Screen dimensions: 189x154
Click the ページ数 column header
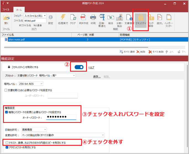click(80, 35)
